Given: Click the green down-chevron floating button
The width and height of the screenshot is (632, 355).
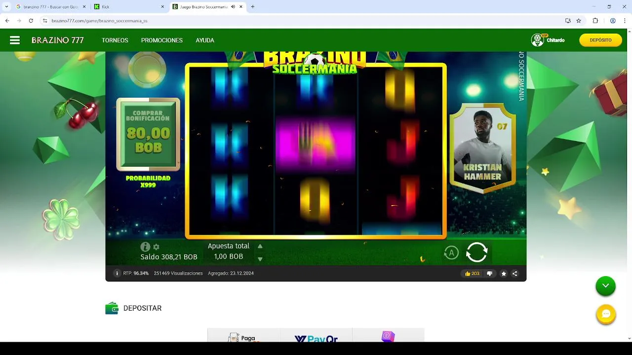Looking at the screenshot, I should tap(605, 286).
